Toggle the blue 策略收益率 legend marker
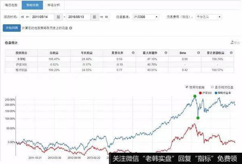 pyautogui.click(x=216, y=93)
